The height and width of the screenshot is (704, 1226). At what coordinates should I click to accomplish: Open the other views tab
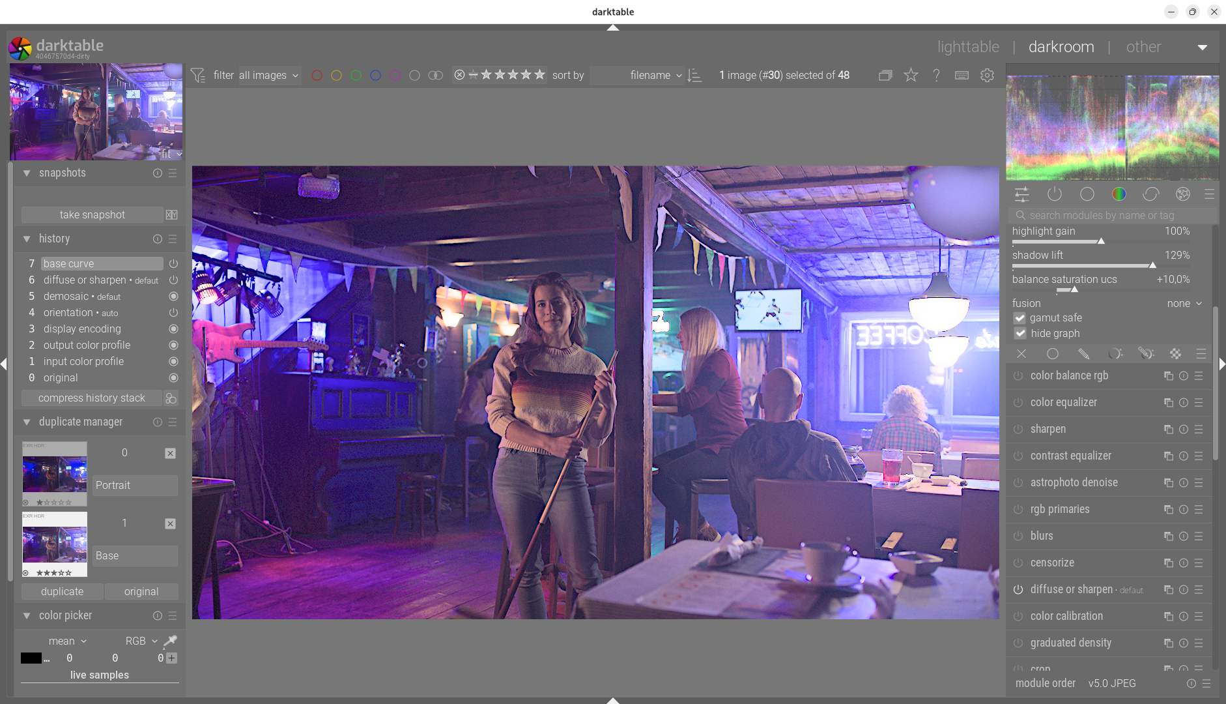1143,48
